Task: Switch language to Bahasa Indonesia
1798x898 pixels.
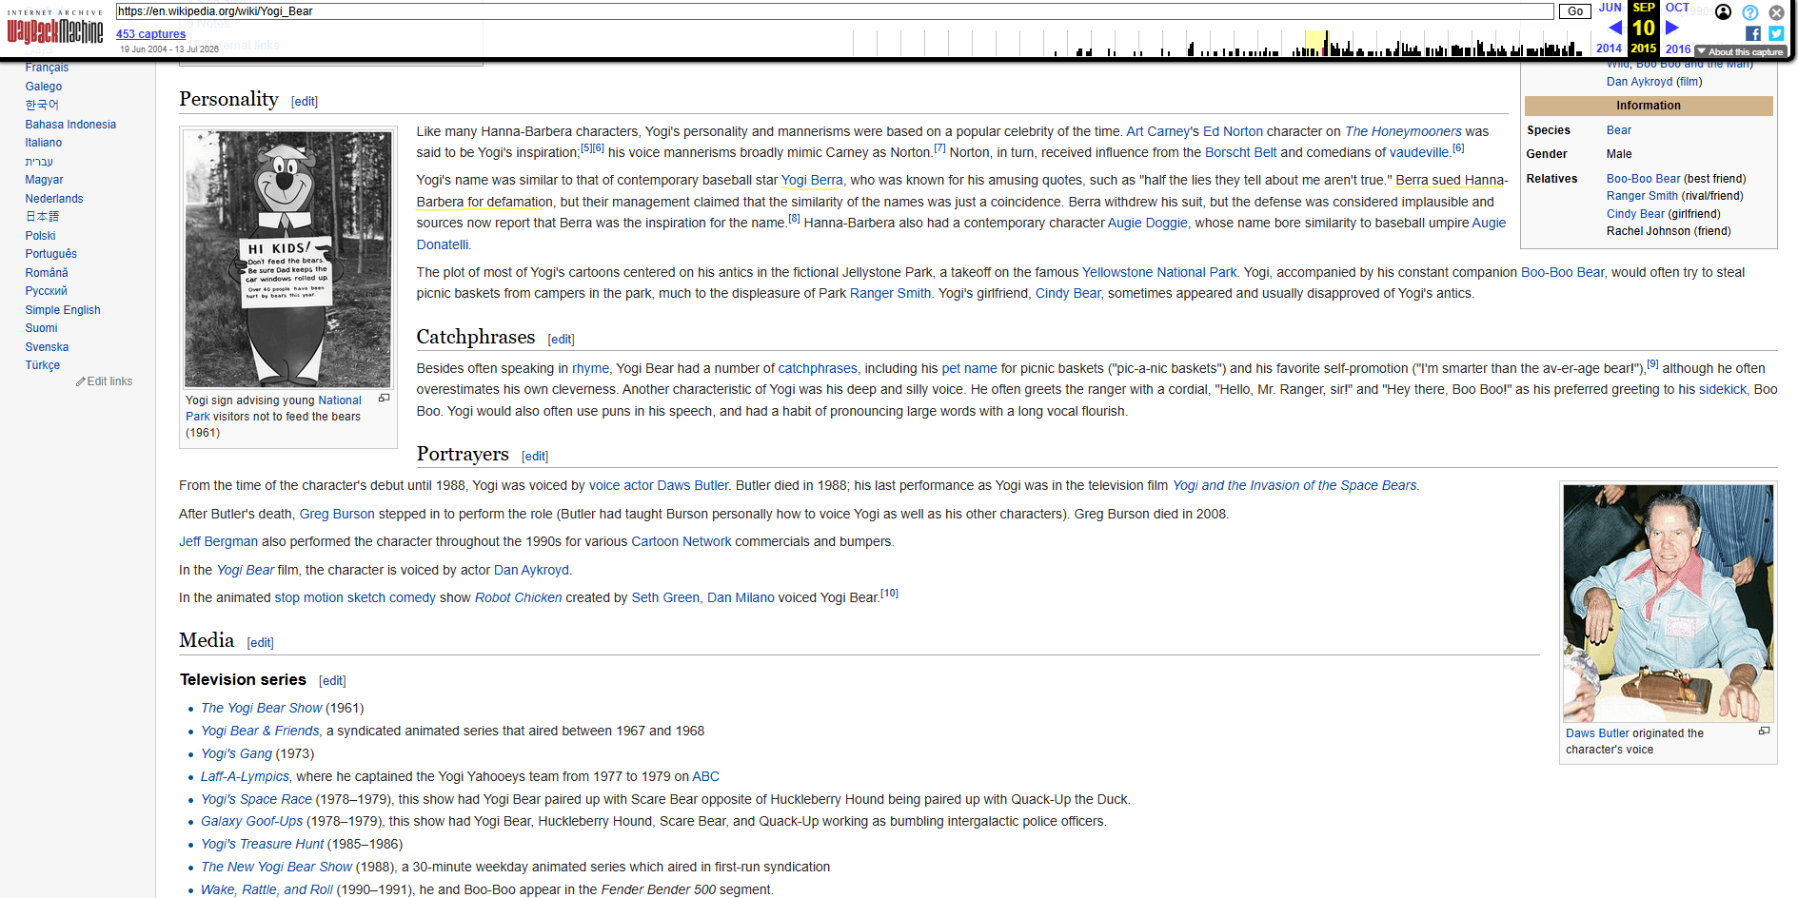Action: (70, 125)
